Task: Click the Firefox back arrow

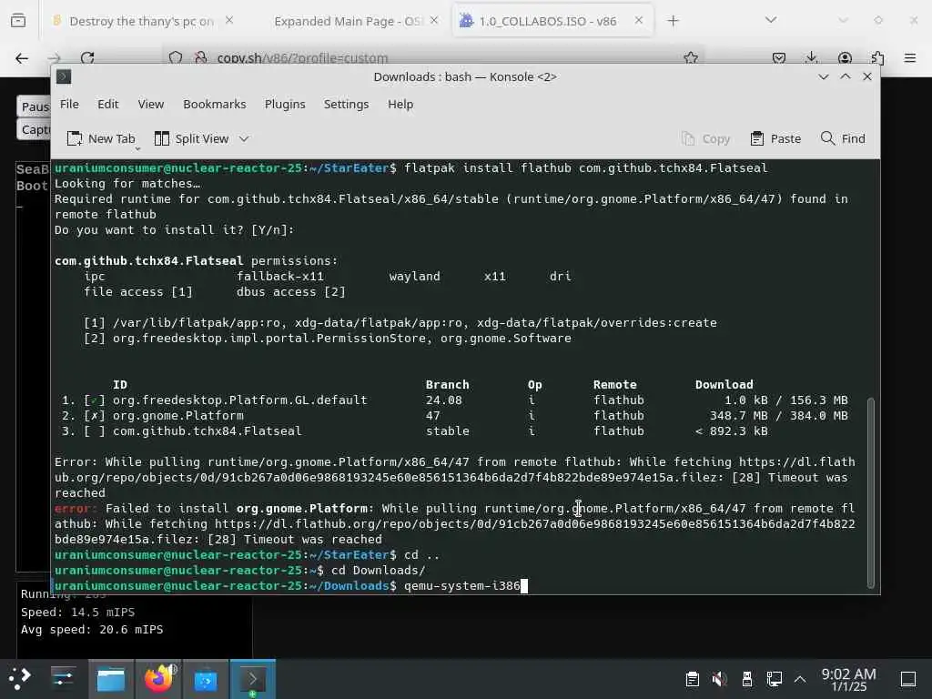Action: (22, 57)
